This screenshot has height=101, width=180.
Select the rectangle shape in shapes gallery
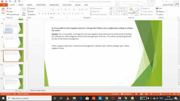119,9
